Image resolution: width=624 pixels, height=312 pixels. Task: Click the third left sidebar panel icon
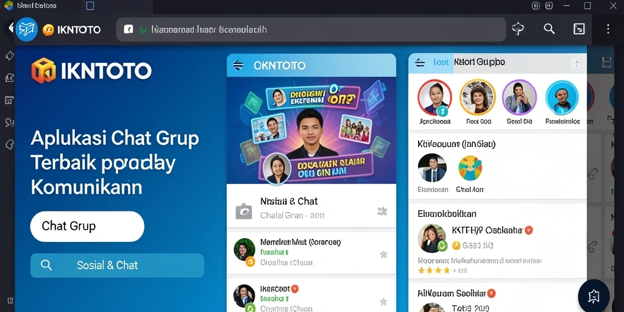[x=10, y=100]
